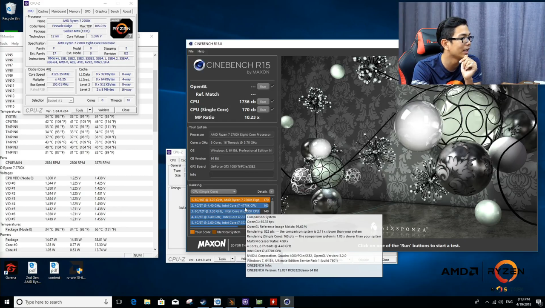Image resolution: width=545 pixels, height=308 pixels.
Task: Click the Cortana microphone icon
Action: (x=106, y=302)
